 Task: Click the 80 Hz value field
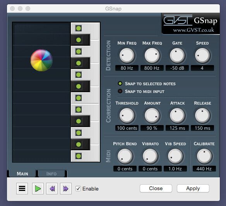127,68
